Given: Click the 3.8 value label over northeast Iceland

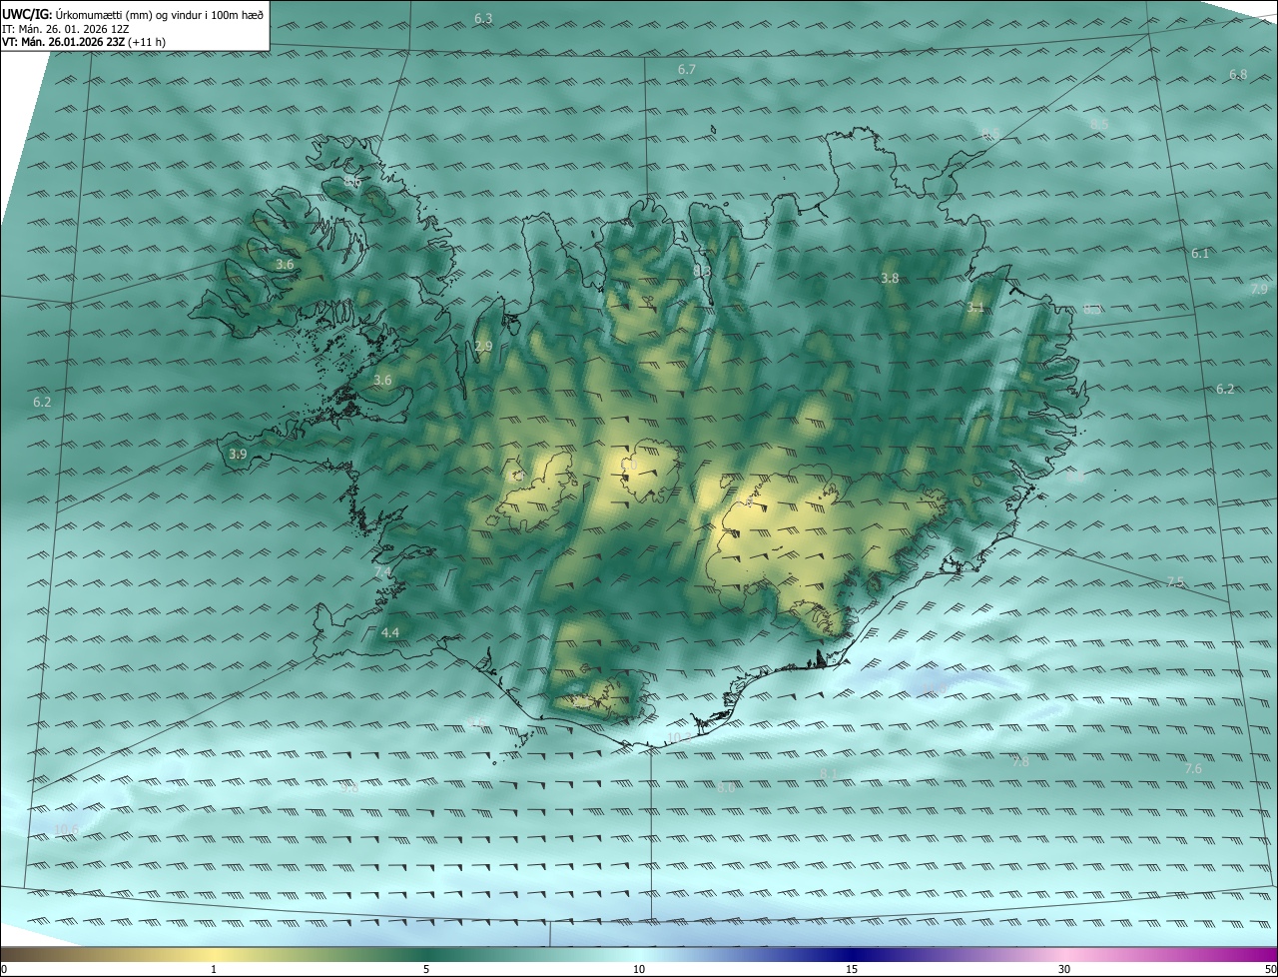Looking at the screenshot, I should (x=890, y=279).
